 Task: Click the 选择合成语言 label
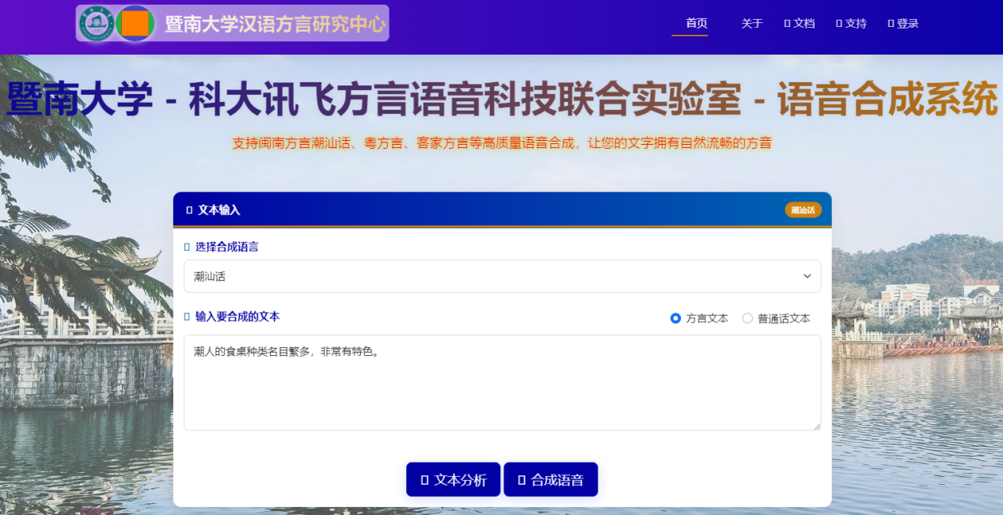coord(226,247)
